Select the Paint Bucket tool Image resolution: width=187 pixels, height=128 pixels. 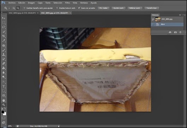4,68
